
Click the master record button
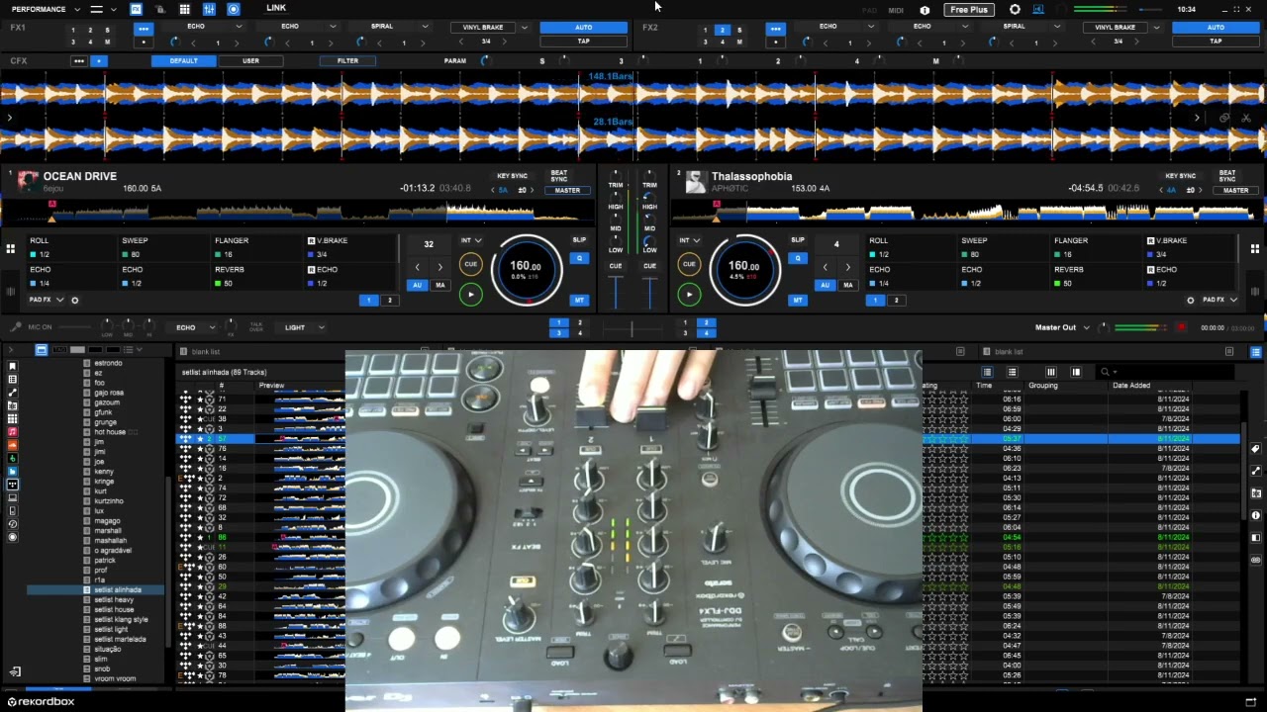(x=1181, y=327)
